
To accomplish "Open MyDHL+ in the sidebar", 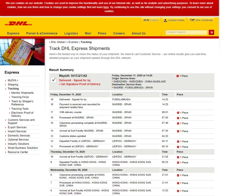I will click(13, 80).
